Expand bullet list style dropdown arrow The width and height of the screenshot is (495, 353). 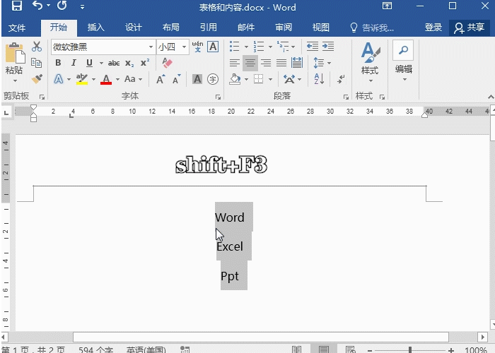[246, 47]
